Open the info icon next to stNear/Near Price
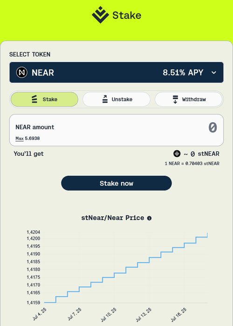 click(x=149, y=218)
